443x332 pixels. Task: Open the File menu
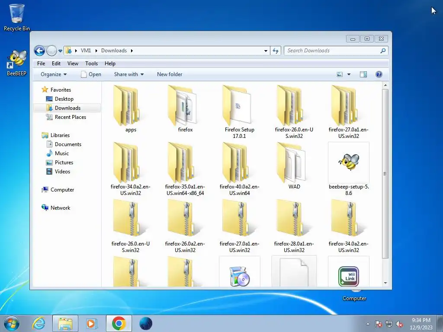pos(41,64)
